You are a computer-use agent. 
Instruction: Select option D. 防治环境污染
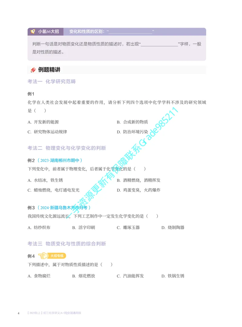click(132, 132)
